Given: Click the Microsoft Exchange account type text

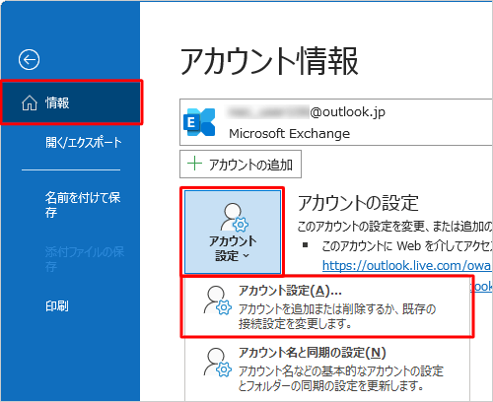Looking at the screenshot, I should [289, 133].
